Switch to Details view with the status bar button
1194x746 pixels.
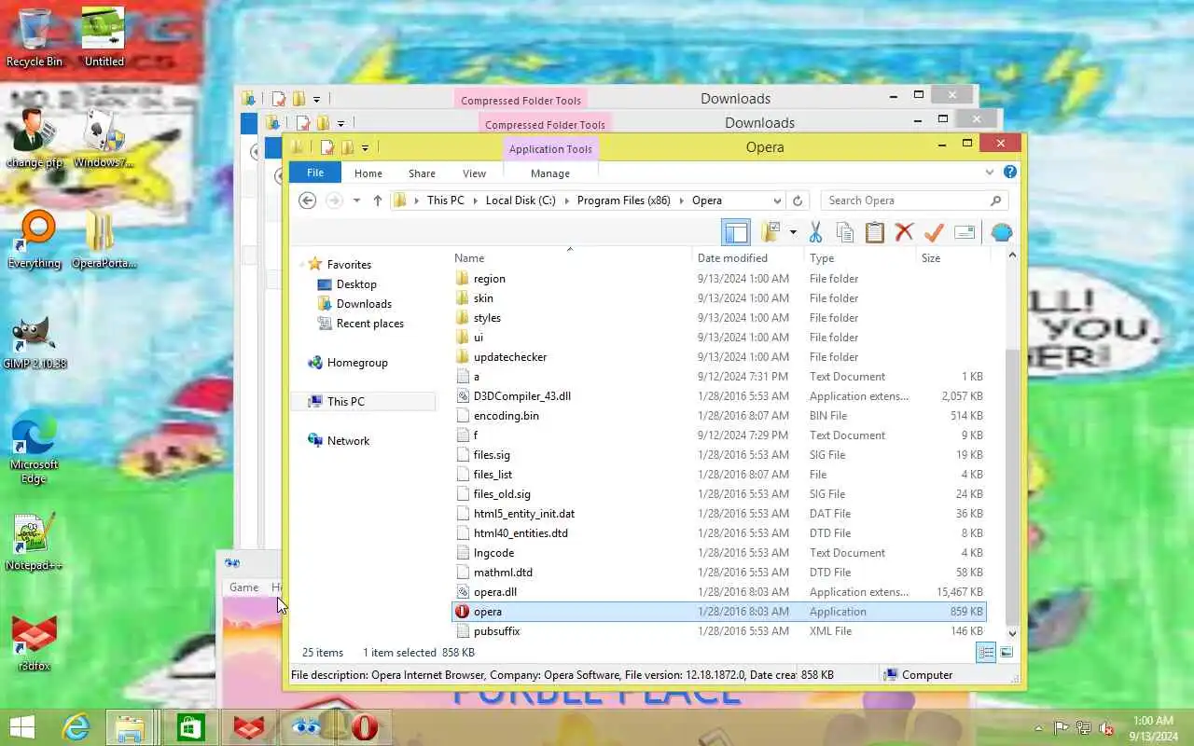(x=986, y=653)
